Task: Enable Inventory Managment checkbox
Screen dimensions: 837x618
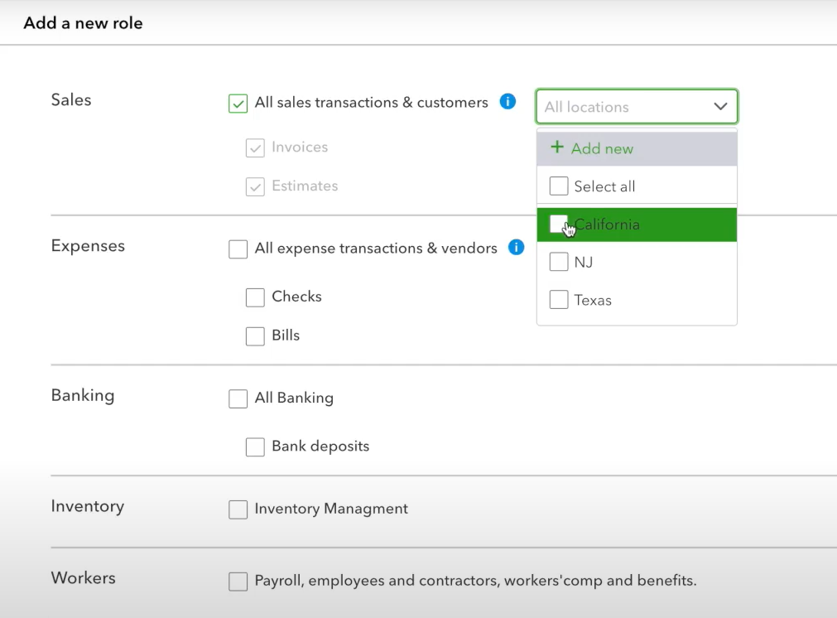Action: coord(238,509)
